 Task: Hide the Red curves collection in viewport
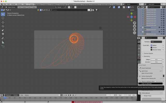coord(161,27)
